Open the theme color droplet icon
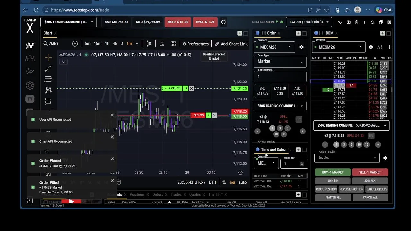This screenshot has width=411, height=231. [340, 22]
